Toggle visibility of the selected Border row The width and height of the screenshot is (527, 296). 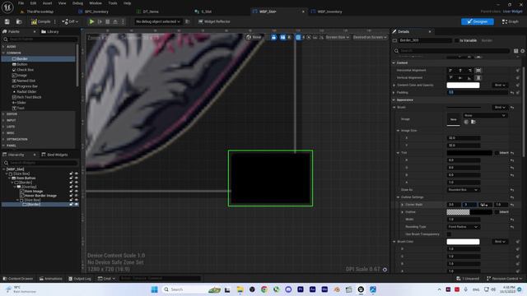77,205
